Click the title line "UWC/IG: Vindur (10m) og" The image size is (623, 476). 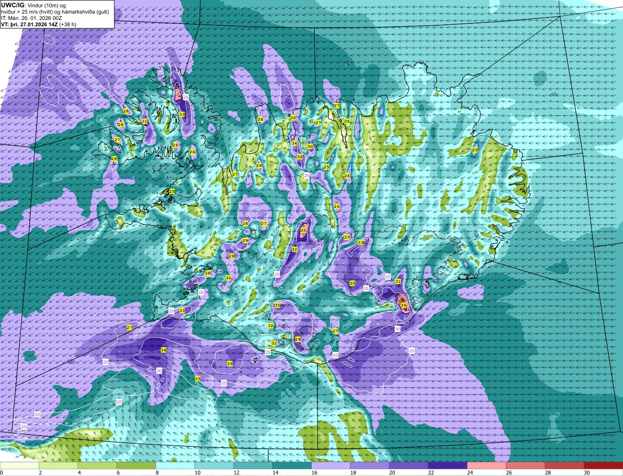click(x=34, y=4)
